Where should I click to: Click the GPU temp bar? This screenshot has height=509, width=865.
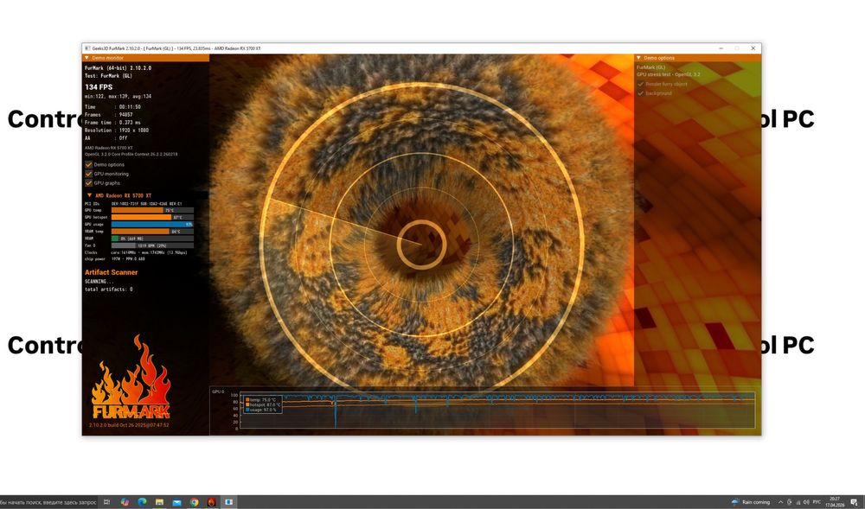(152, 211)
